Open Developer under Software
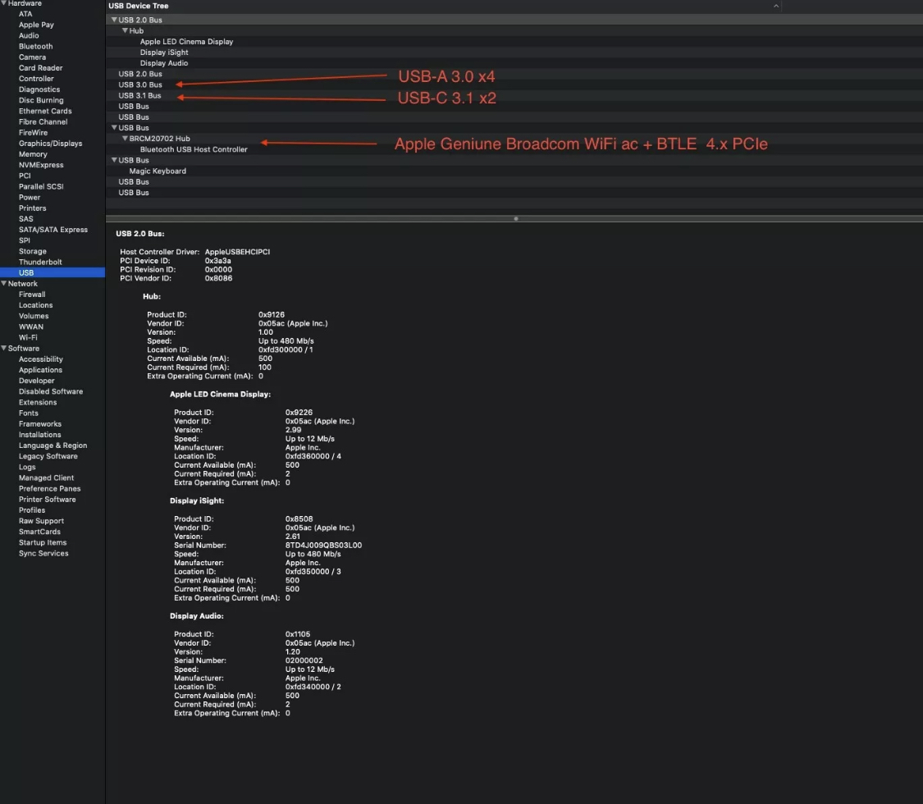923x804 pixels. 36,381
